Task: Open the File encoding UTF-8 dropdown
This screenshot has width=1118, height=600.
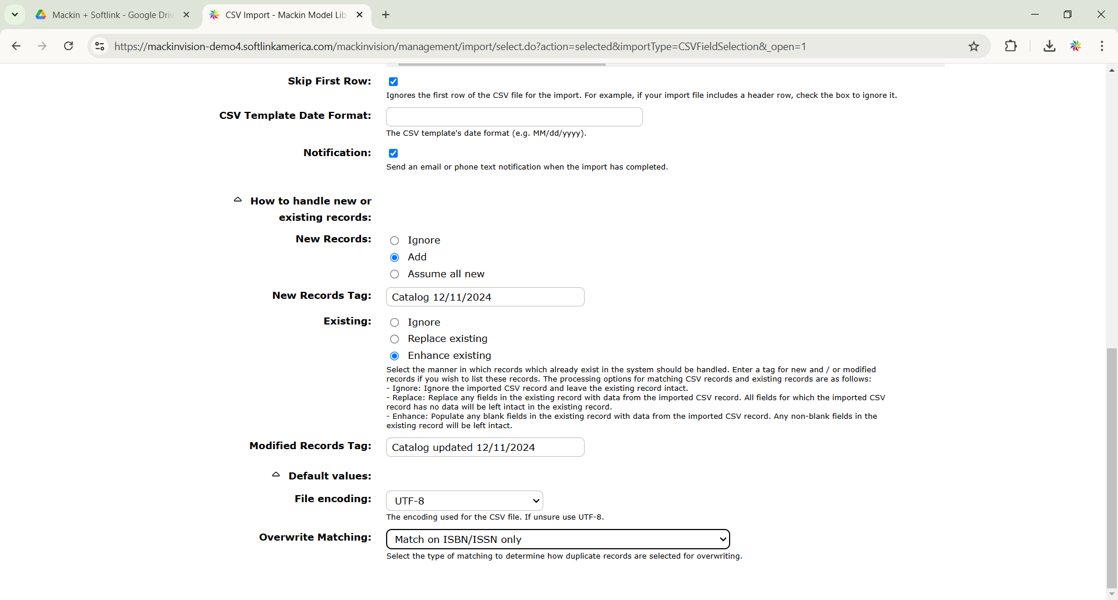Action: point(465,501)
